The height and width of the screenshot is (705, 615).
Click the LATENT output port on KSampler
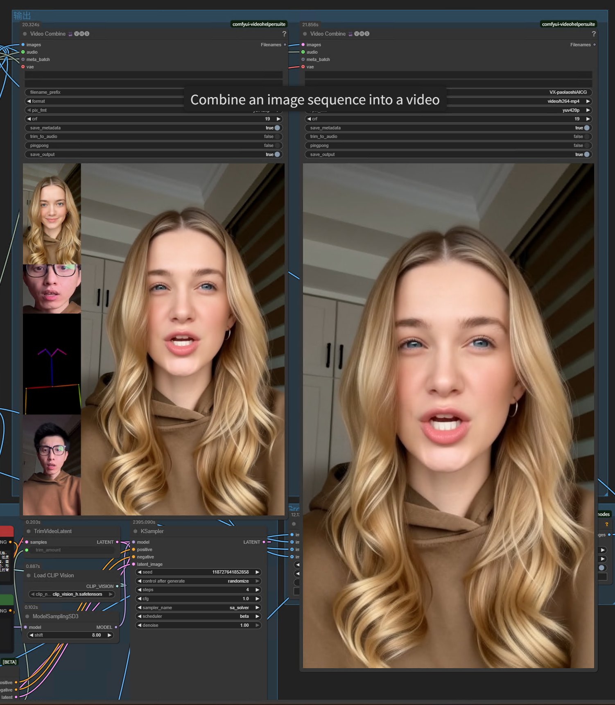264,542
